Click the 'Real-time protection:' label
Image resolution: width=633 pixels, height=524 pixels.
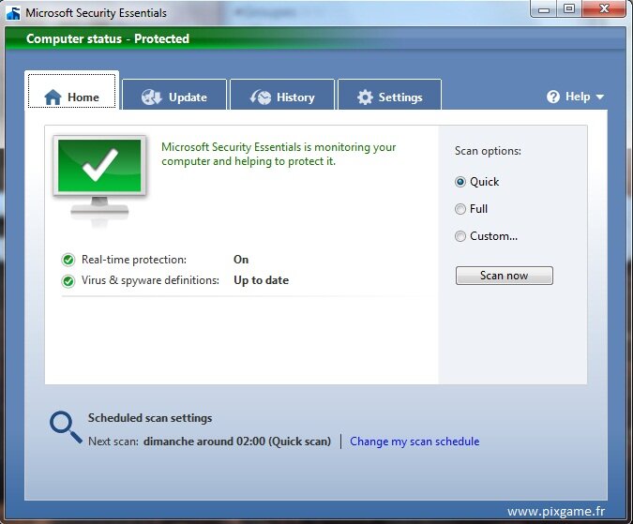(134, 260)
